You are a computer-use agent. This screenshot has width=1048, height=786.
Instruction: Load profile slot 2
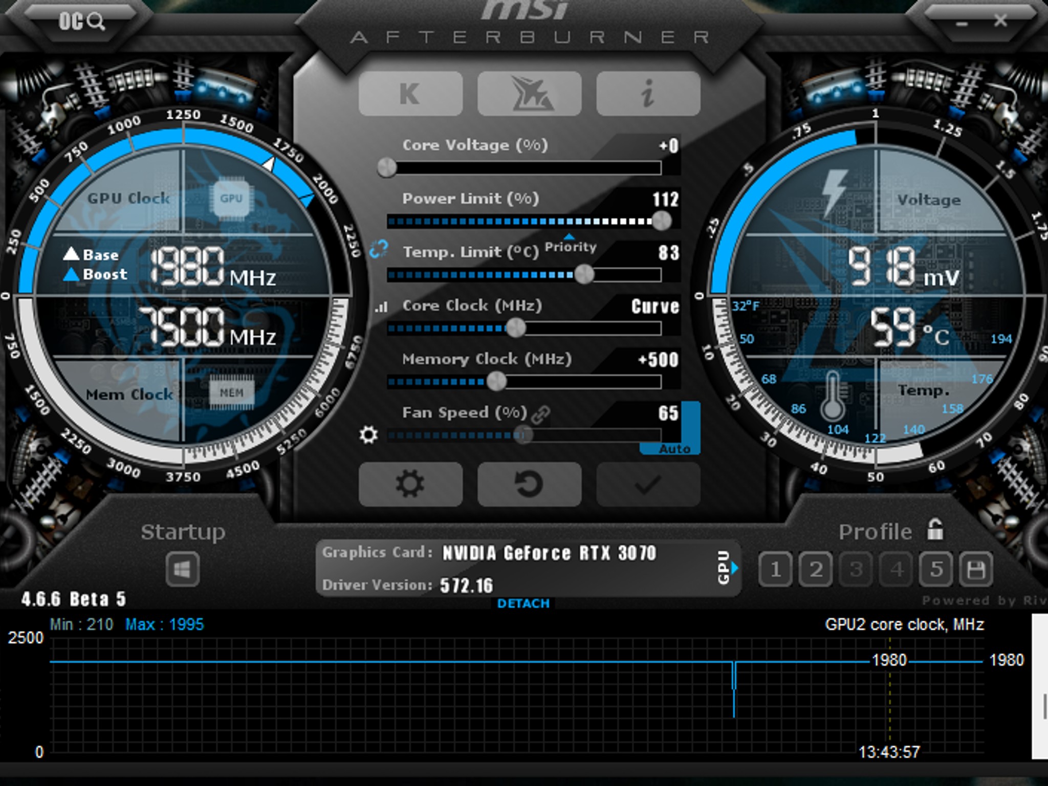tap(816, 569)
